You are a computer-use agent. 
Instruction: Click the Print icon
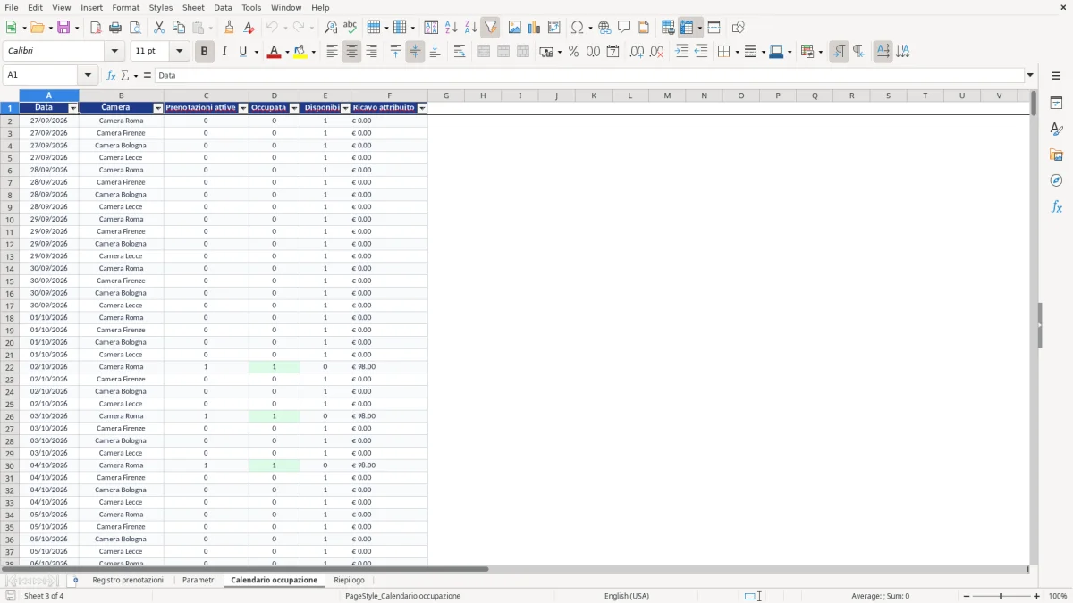(x=115, y=28)
